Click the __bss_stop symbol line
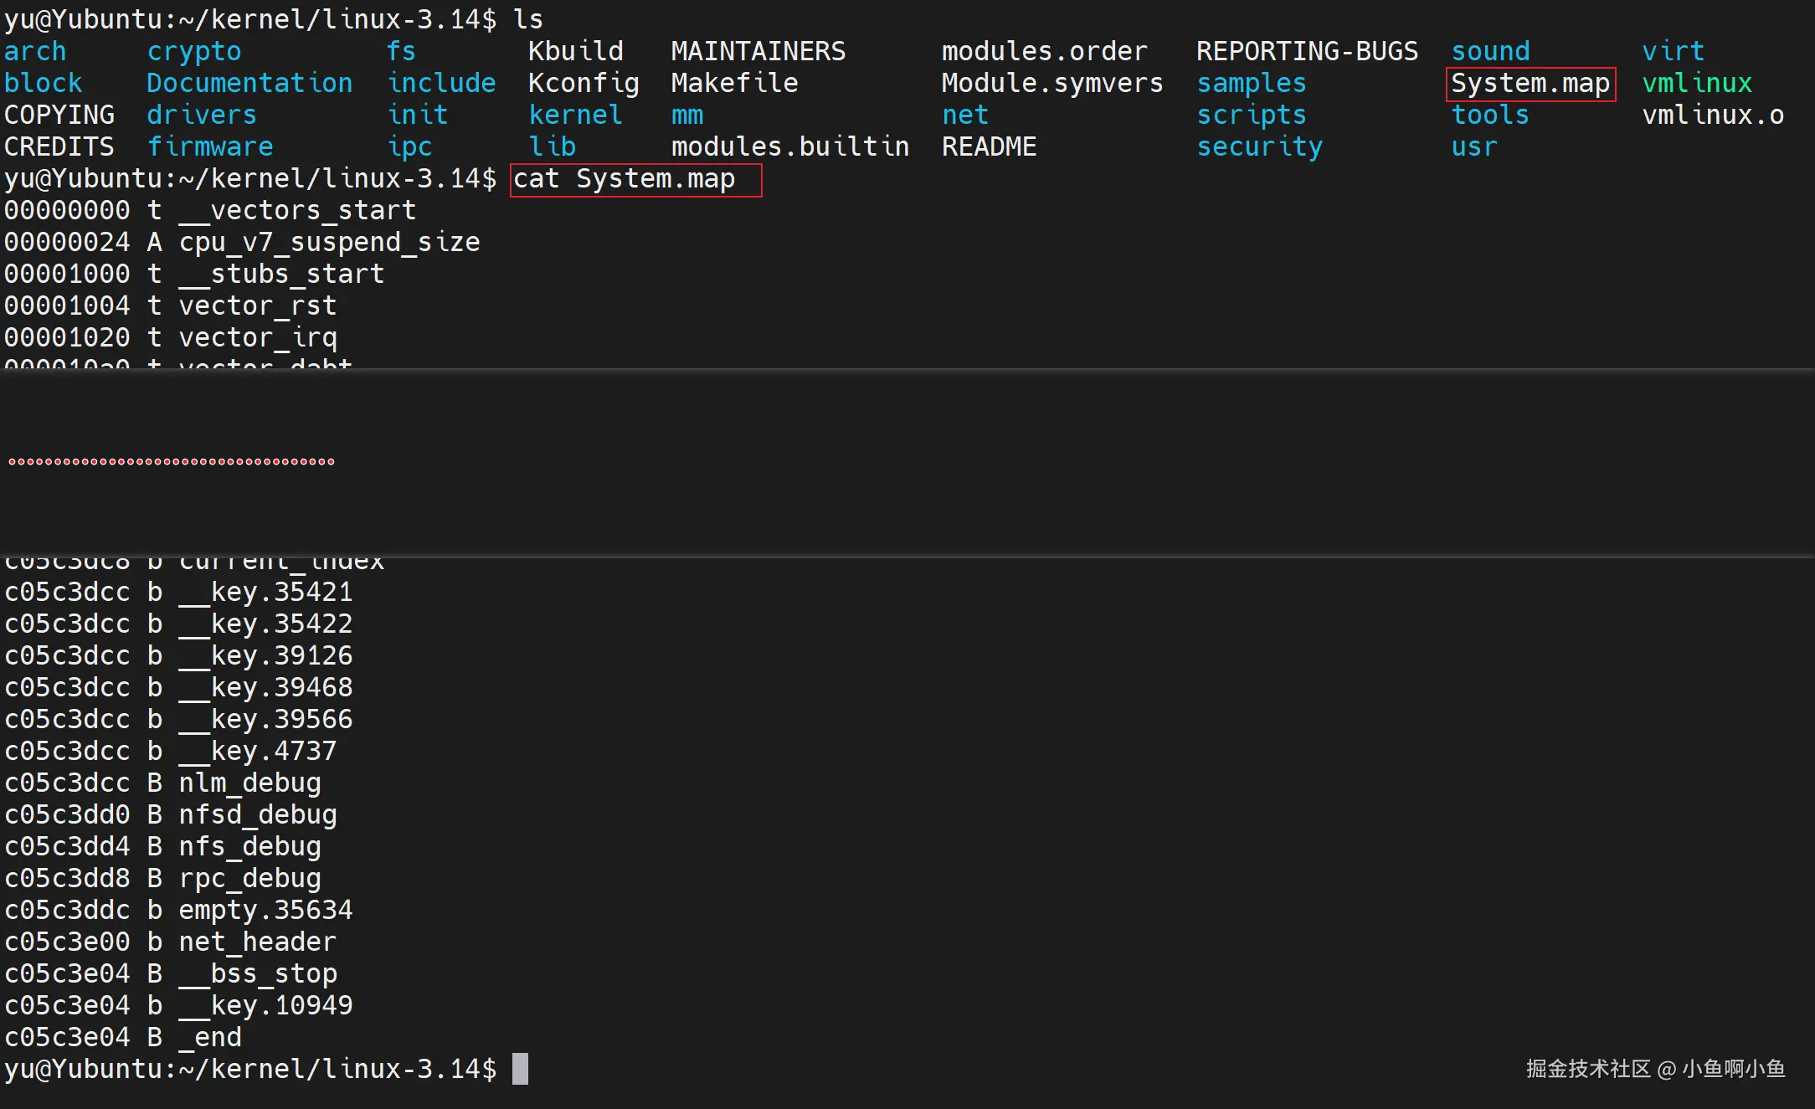 [257, 974]
